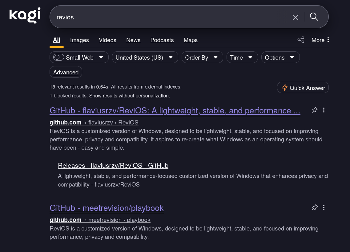350x252 pixels.
Task: Pin the meetrevision/playbook result
Action: (315, 207)
